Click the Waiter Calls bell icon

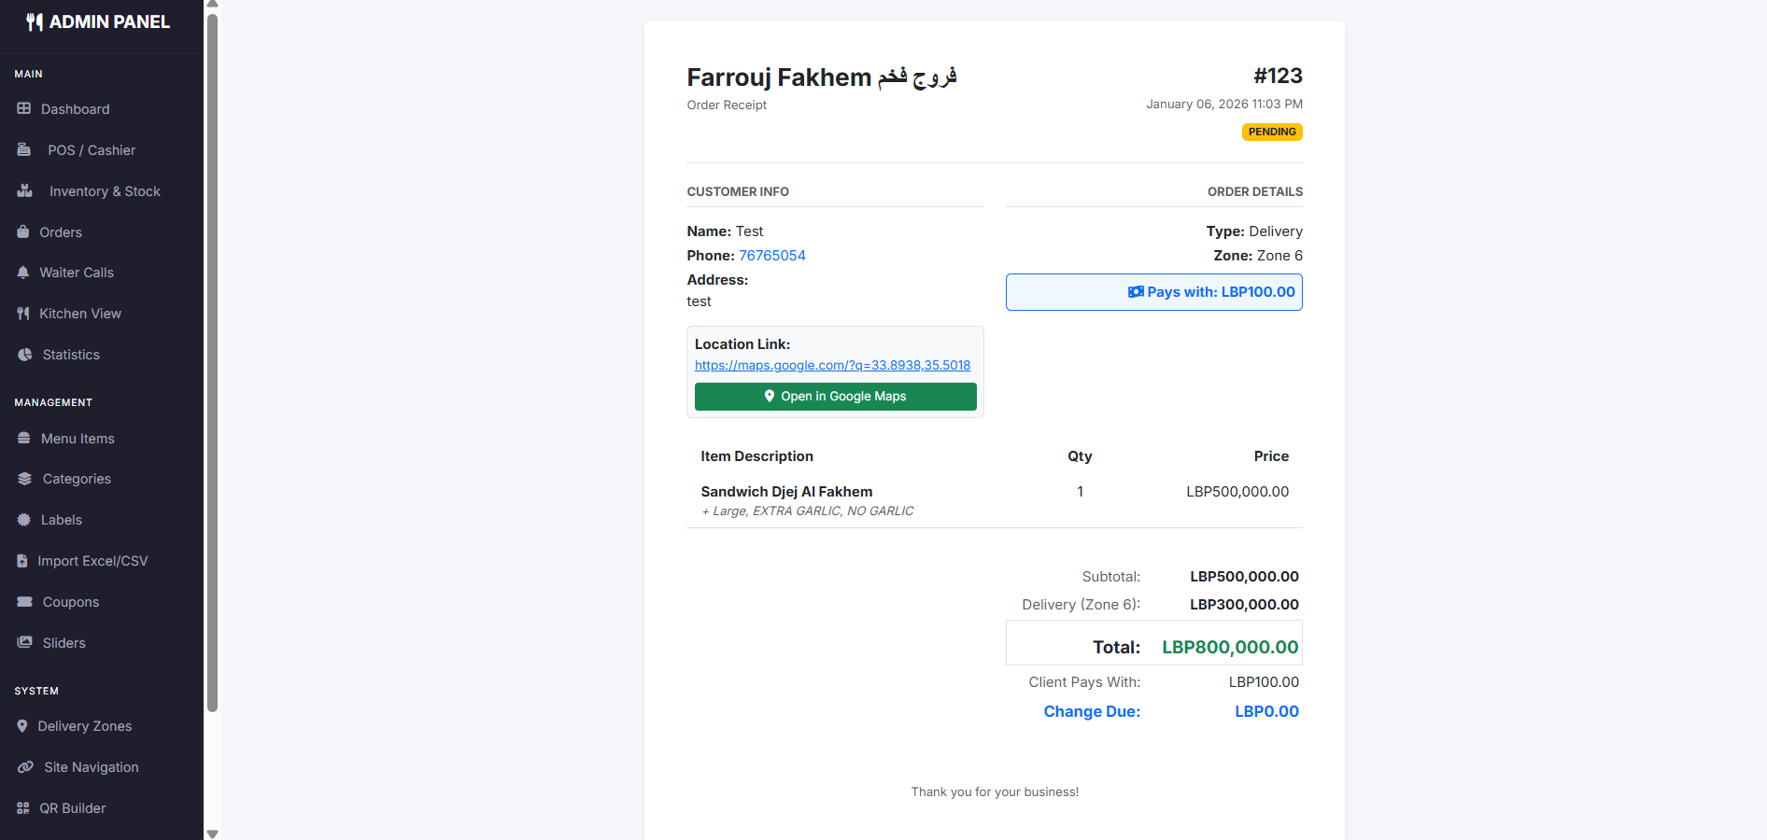pos(23,273)
